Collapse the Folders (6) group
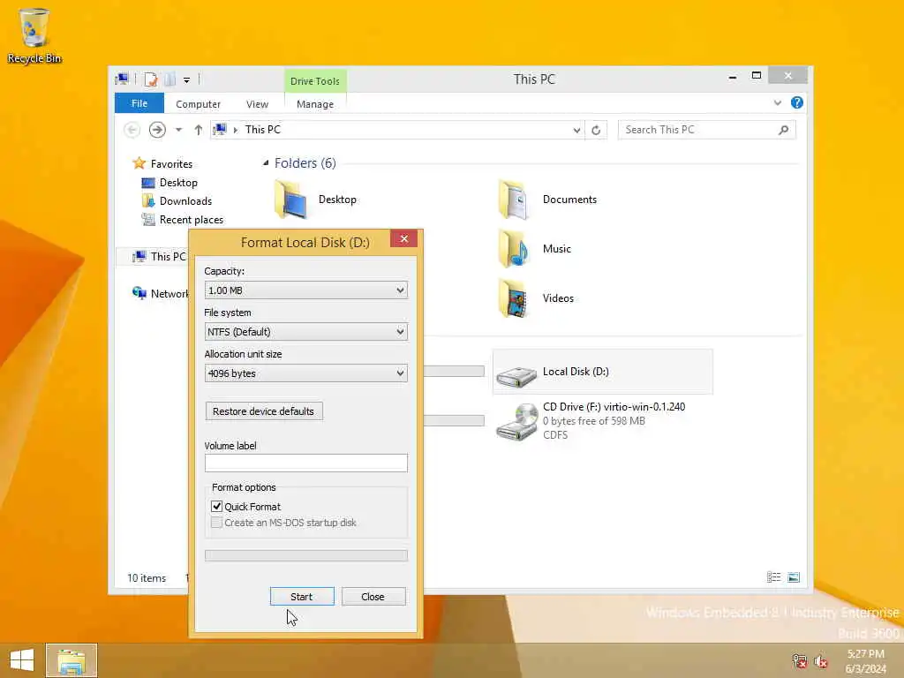The image size is (904, 678). pos(266,163)
